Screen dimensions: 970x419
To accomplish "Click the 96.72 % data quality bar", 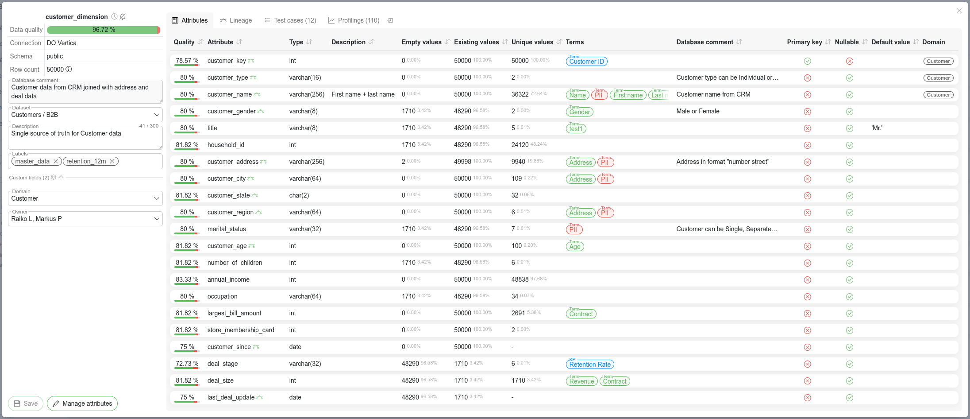I will pyautogui.click(x=103, y=30).
